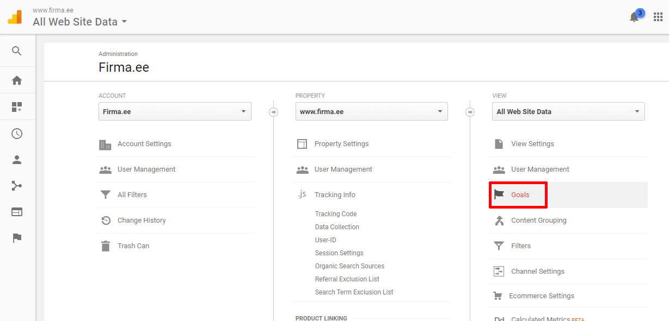Image resolution: width=669 pixels, height=321 pixels.
Task: Click the Tracking Code link
Action: tap(336, 214)
